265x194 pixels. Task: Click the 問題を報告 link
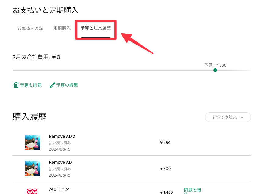pyautogui.click(x=193, y=191)
